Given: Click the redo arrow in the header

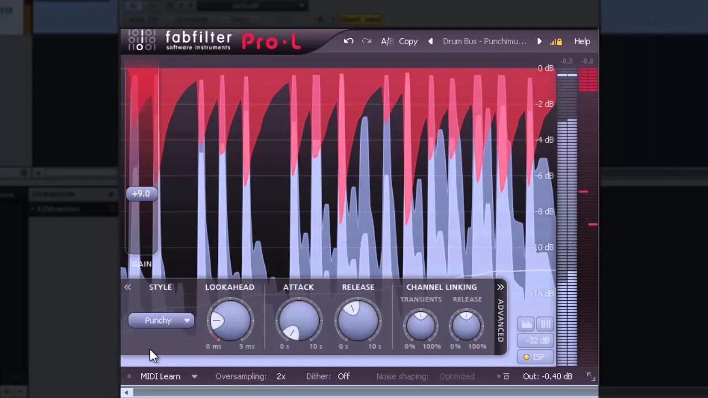Looking at the screenshot, I should tap(366, 41).
